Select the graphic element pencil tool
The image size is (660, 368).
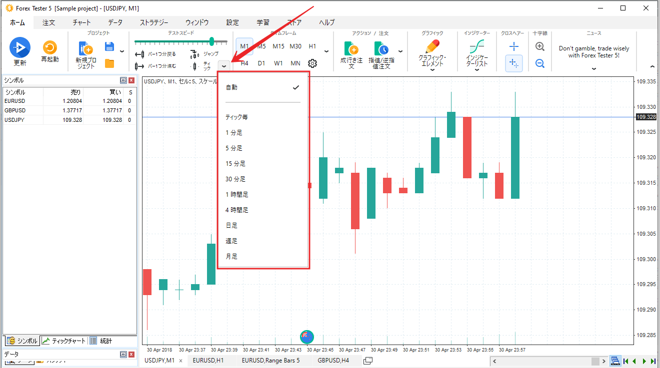click(x=432, y=47)
